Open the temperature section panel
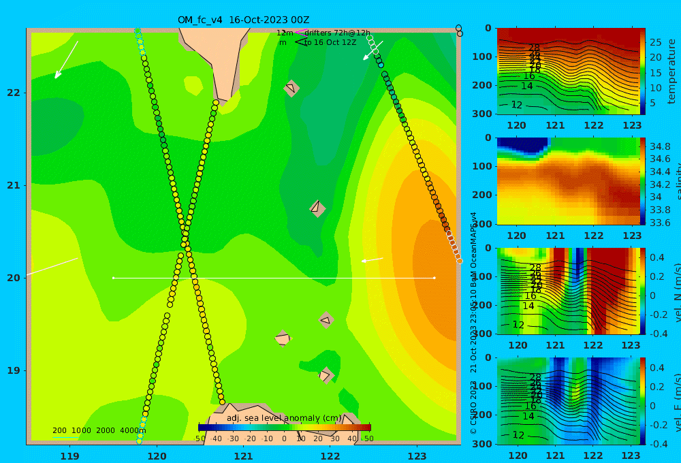The image size is (681, 463). tap(568, 71)
